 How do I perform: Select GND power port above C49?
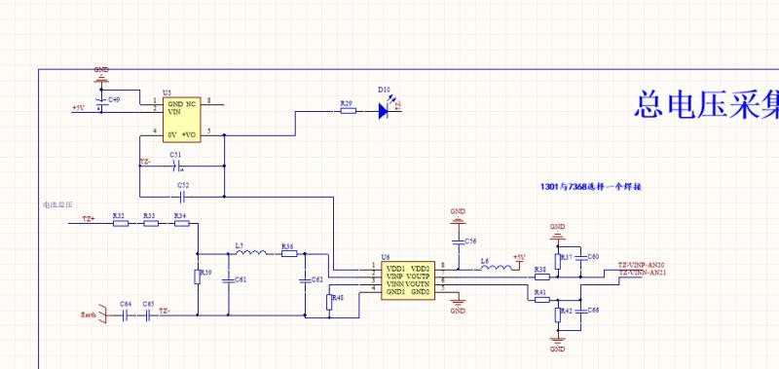point(101,75)
